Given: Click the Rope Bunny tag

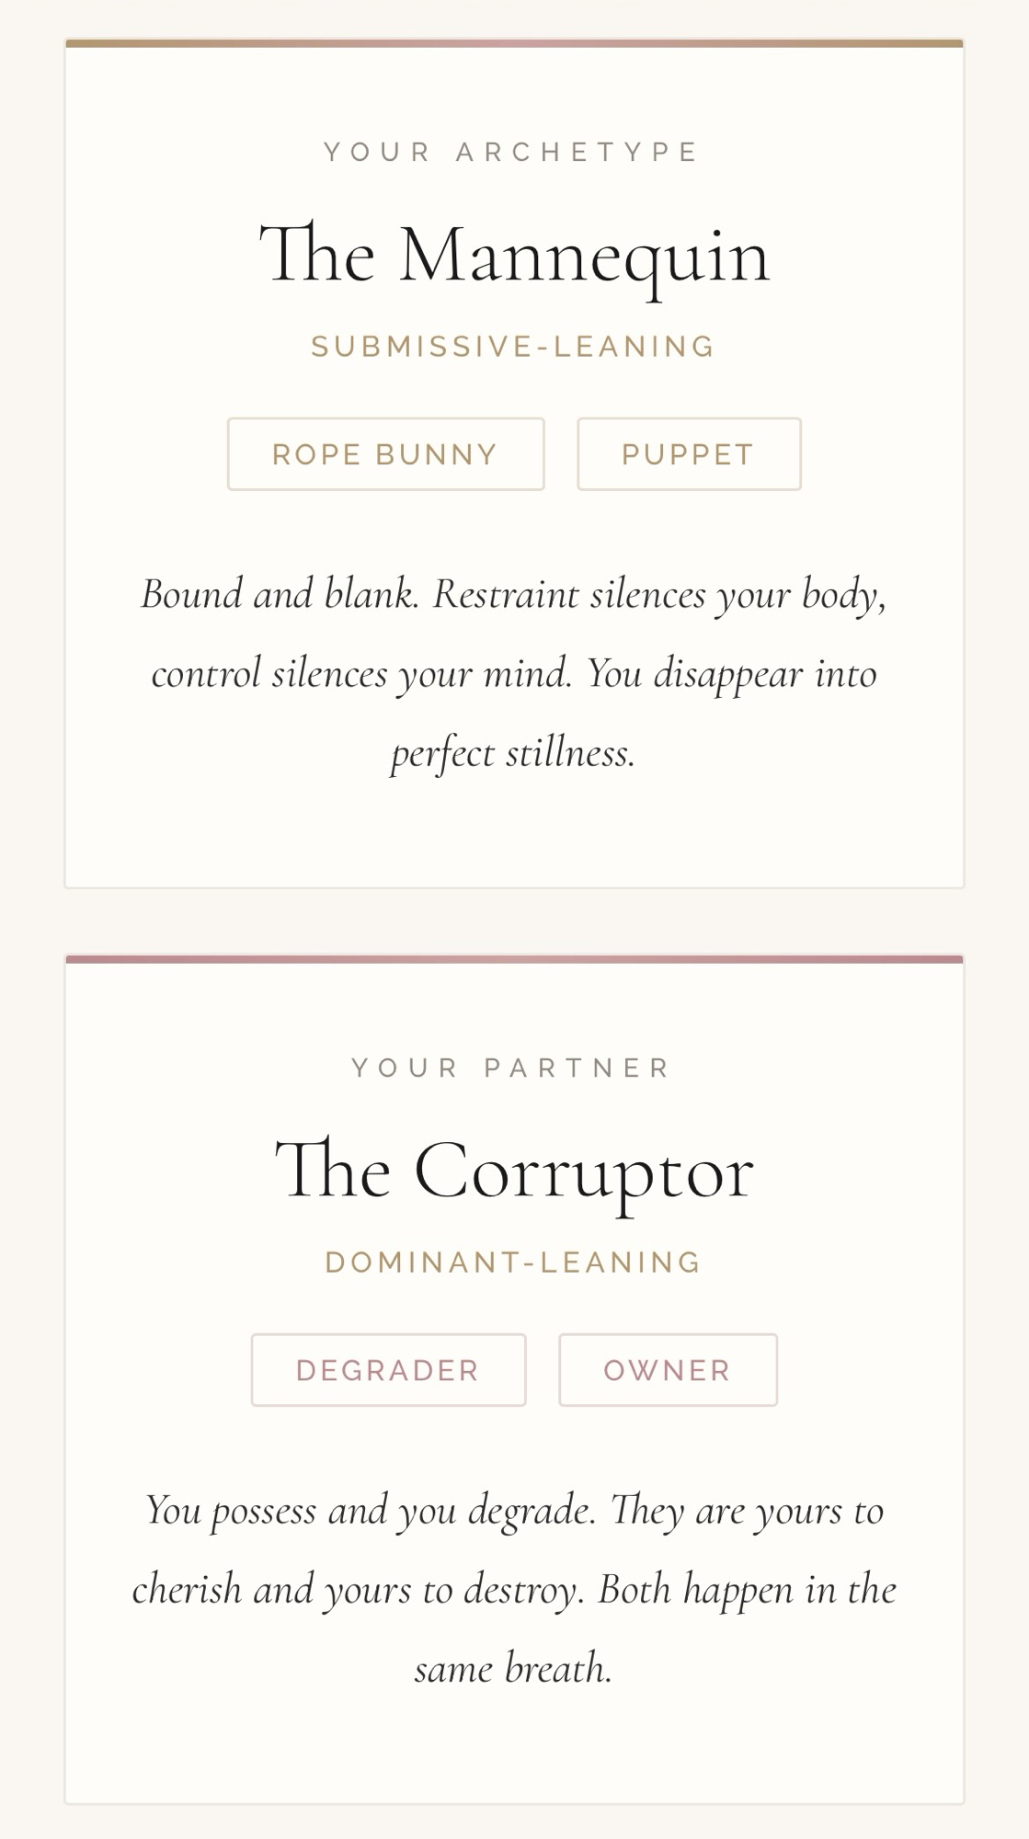Looking at the screenshot, I should (x=385, y=454).
